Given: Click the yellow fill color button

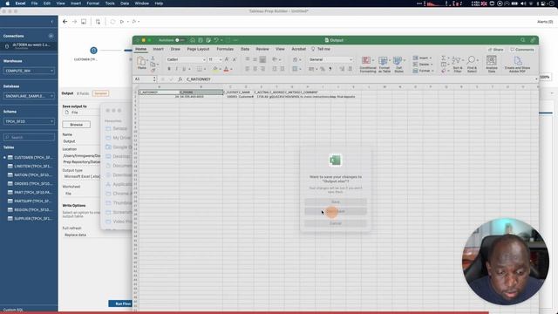Looking at the screenshot, I should pyautogui.click(x=215, y=69).
